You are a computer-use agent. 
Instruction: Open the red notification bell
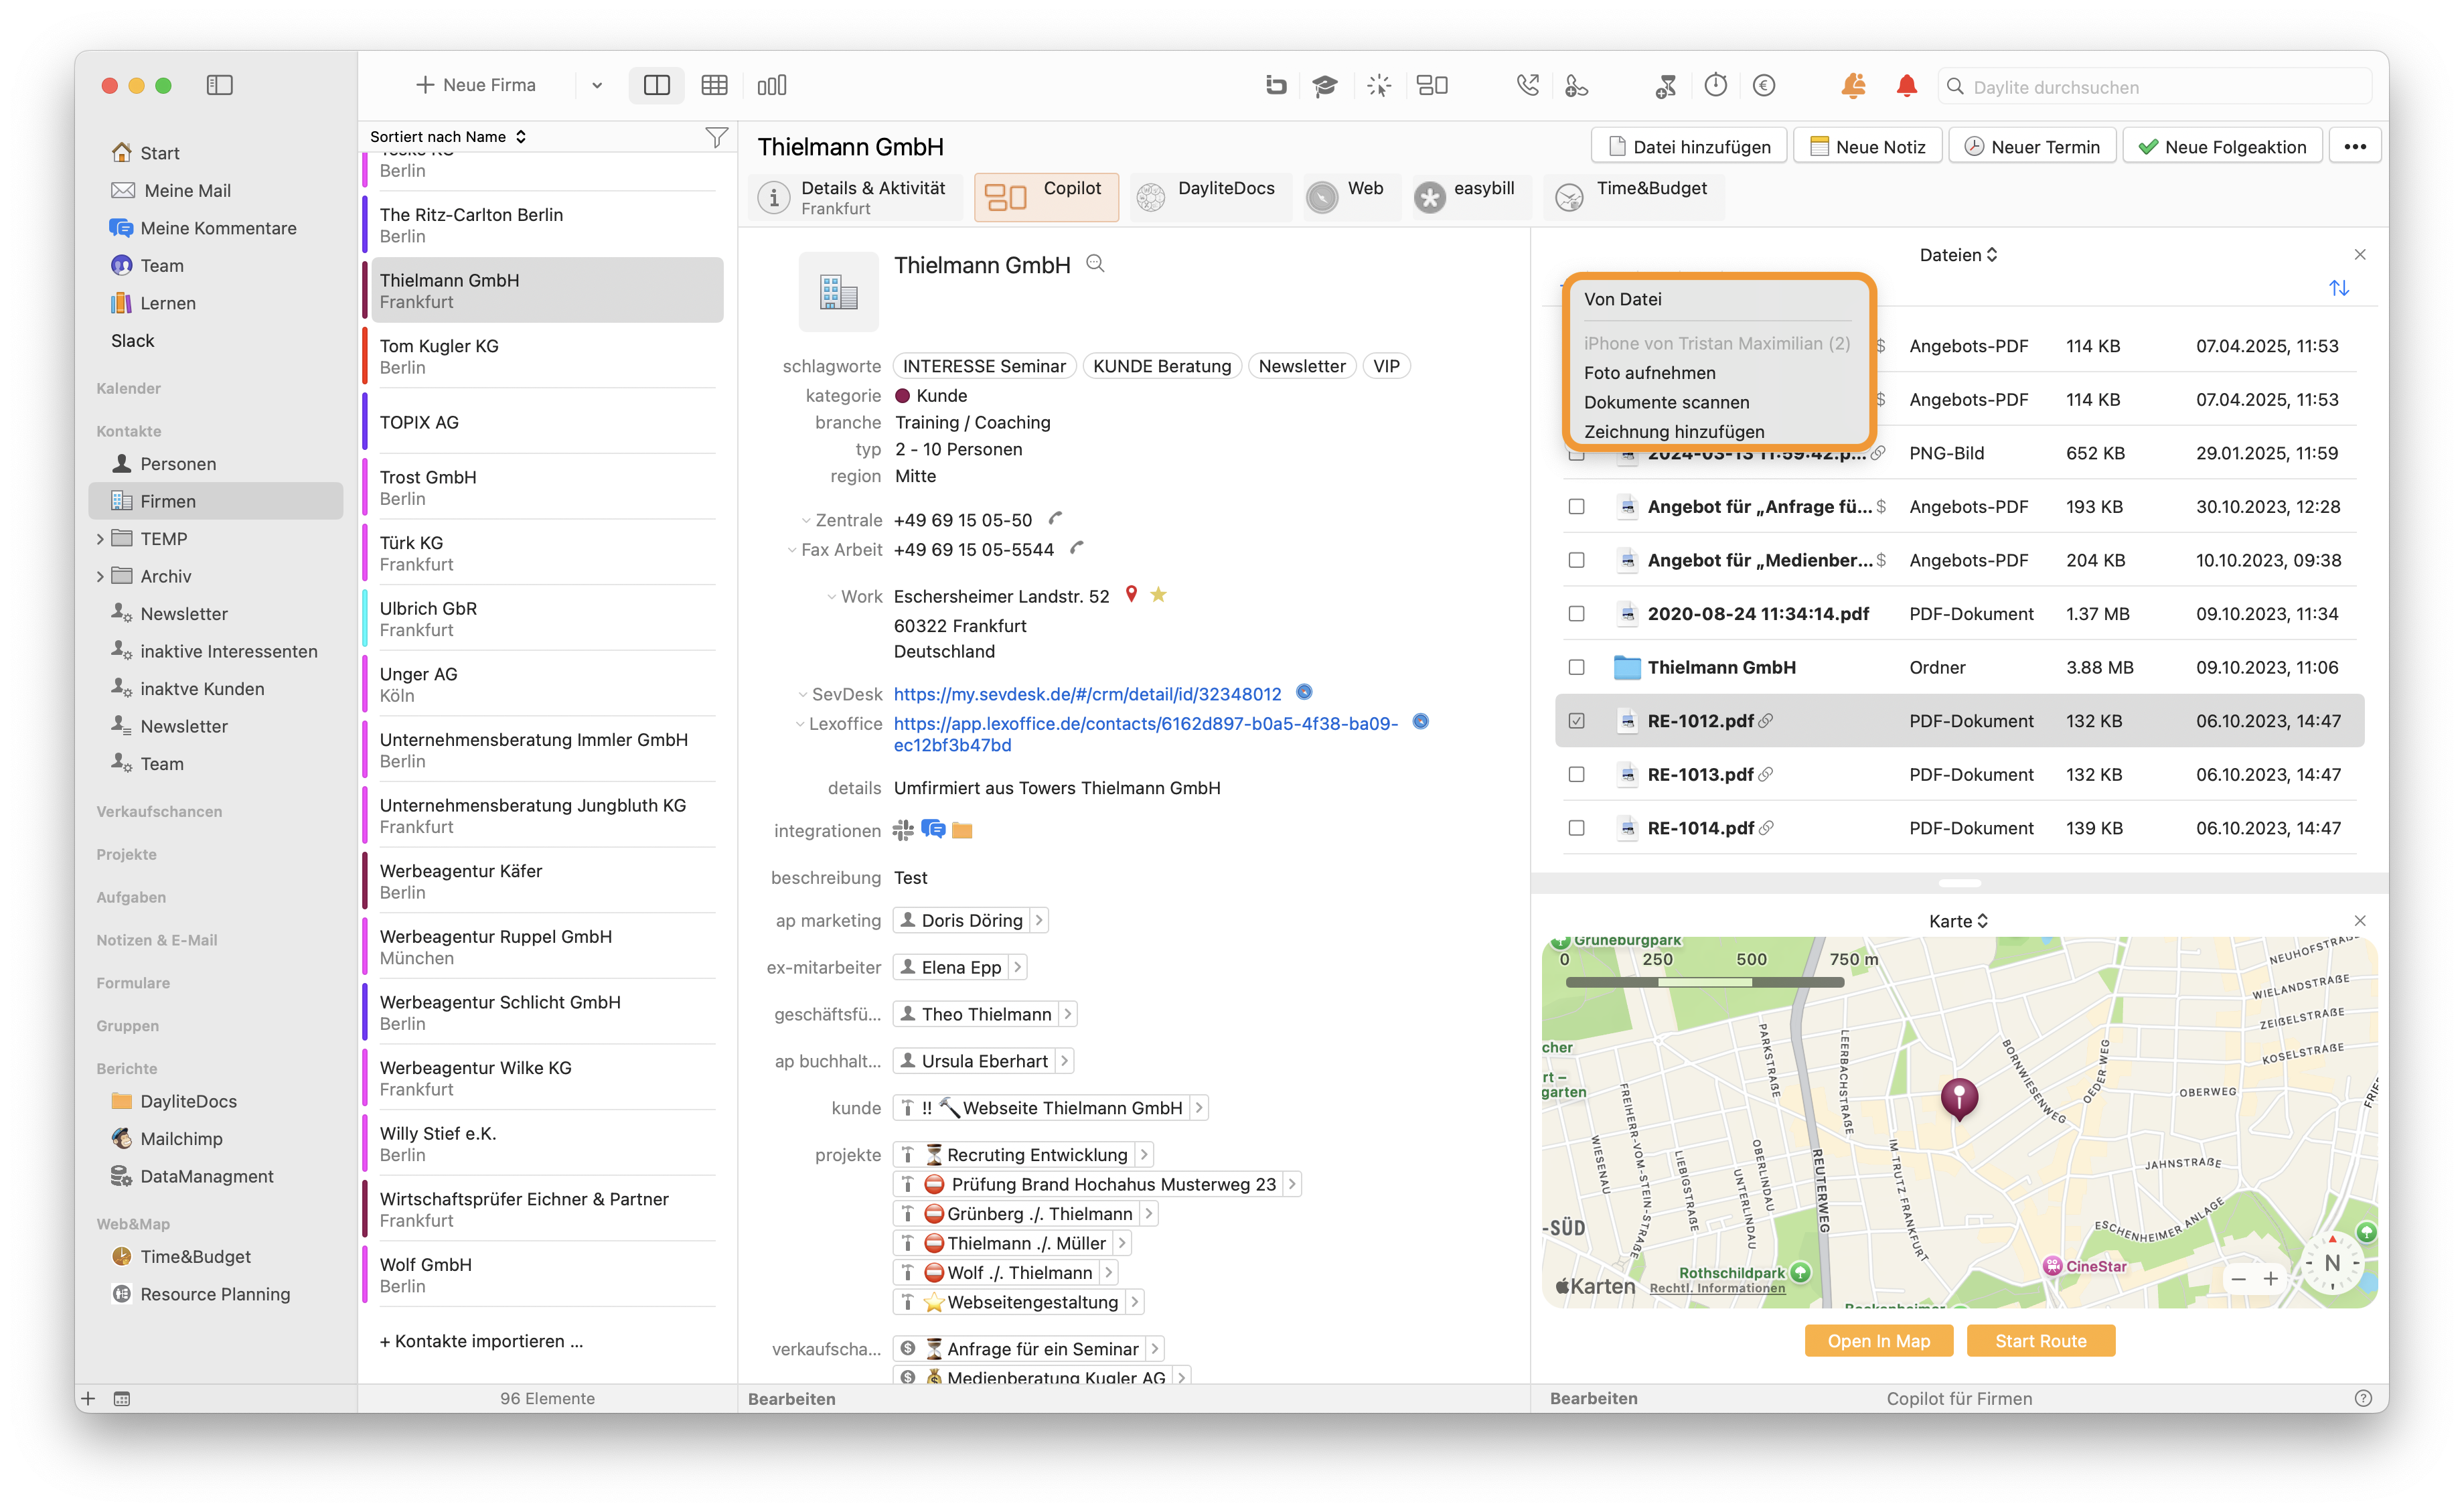tap(1906, 86)
